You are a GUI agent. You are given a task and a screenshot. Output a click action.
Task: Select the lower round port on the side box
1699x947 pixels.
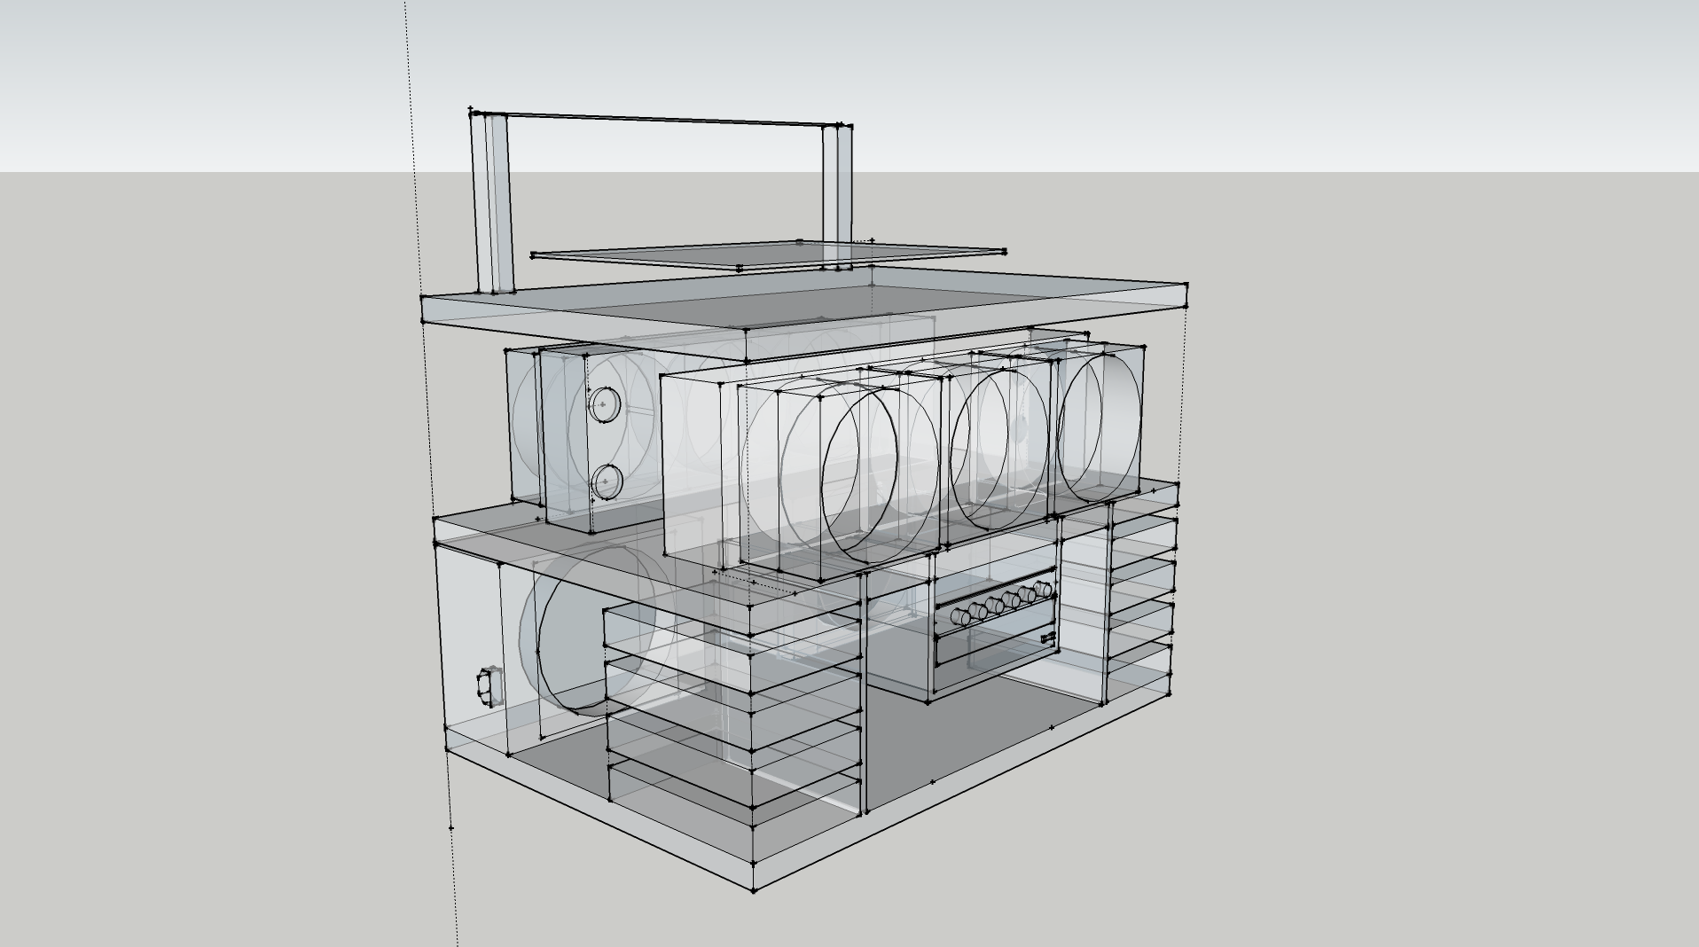pyautogui.click(x=606, y=482)
